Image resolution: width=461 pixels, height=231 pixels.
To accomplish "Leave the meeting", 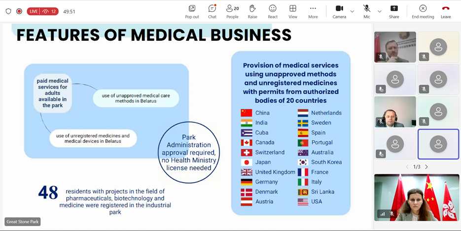I will pos(446,12).
